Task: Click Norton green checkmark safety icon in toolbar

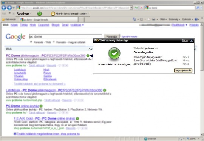Action: click(x=39, y=14)
